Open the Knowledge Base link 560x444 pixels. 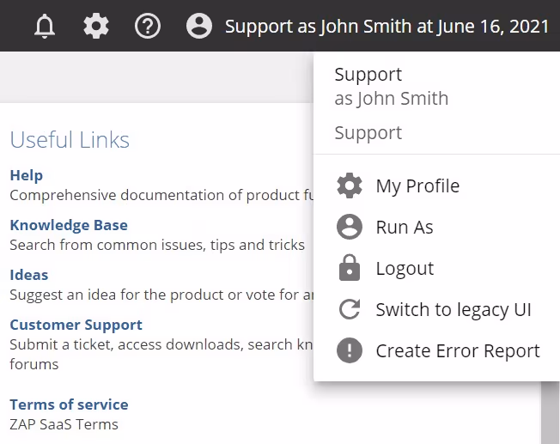tap(69, 225)
